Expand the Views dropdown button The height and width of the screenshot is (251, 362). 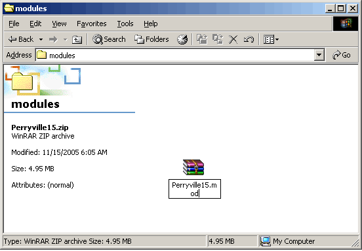271,39
